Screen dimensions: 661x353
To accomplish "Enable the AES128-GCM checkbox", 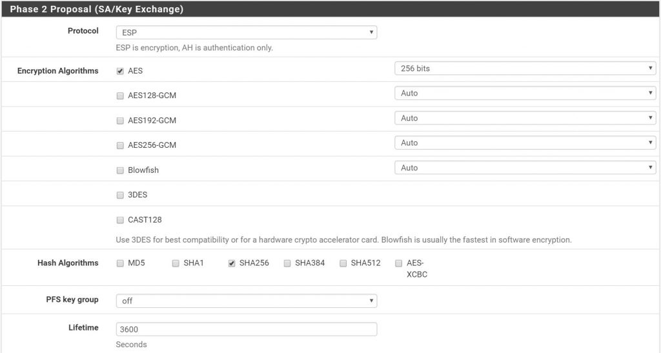I will click(x=120, y=96).
